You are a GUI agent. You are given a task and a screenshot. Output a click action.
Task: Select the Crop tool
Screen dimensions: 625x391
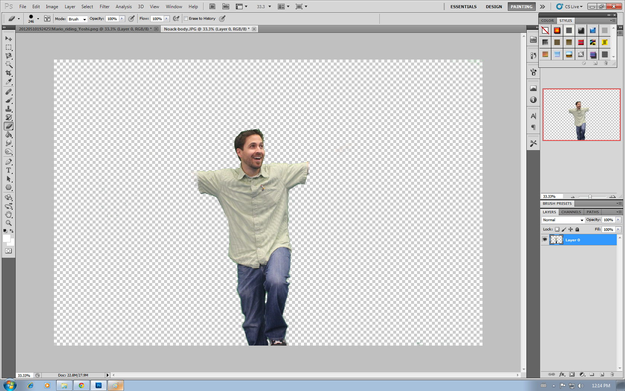tap(9, 73)
